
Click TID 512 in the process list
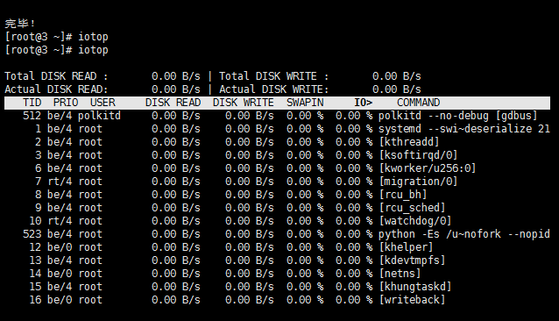point(32,116)
